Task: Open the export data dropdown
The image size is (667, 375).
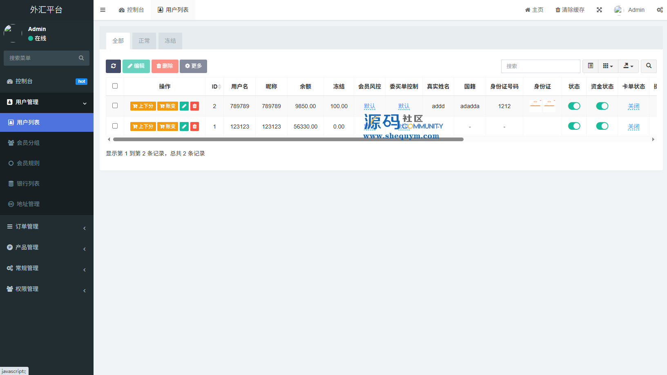Action: (628, 66)
